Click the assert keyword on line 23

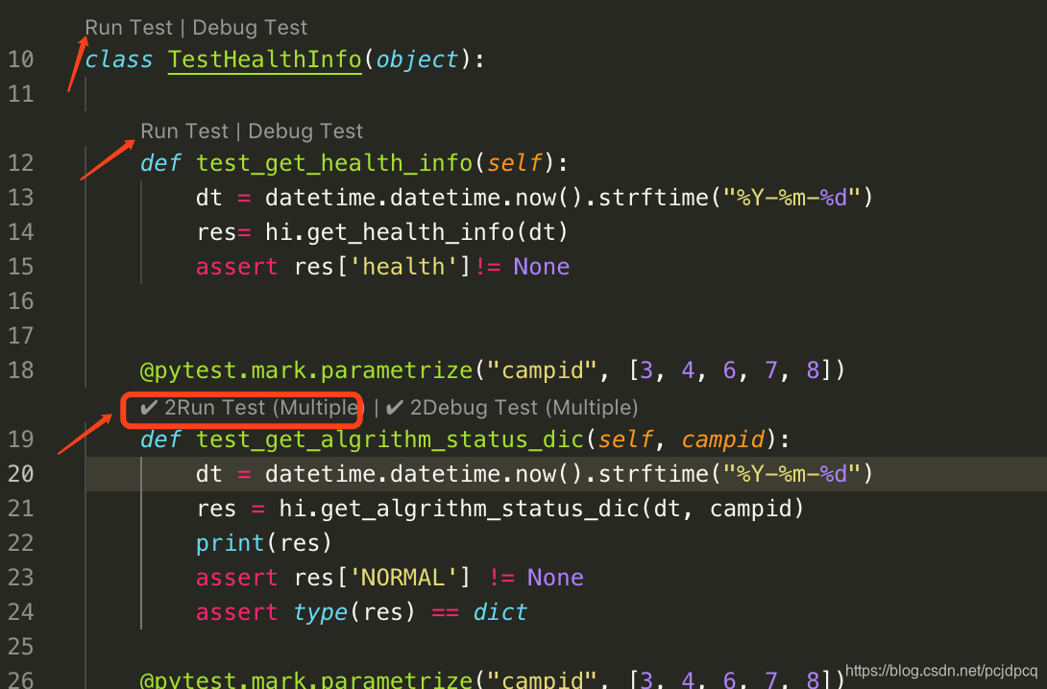(x=236, y=578)
